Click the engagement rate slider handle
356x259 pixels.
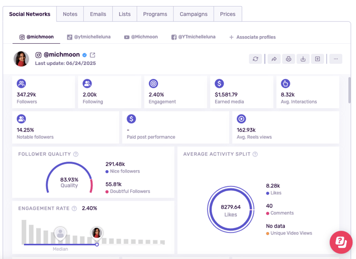click(x=97, y=244)
